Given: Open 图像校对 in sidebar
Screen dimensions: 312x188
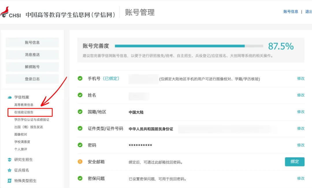Looking at the screenshot, I should tap(21, 134).
